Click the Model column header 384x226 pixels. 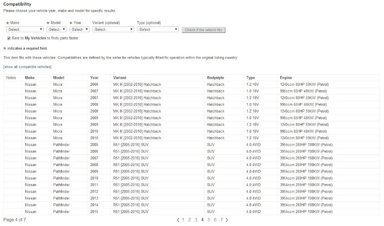[58, 78]
